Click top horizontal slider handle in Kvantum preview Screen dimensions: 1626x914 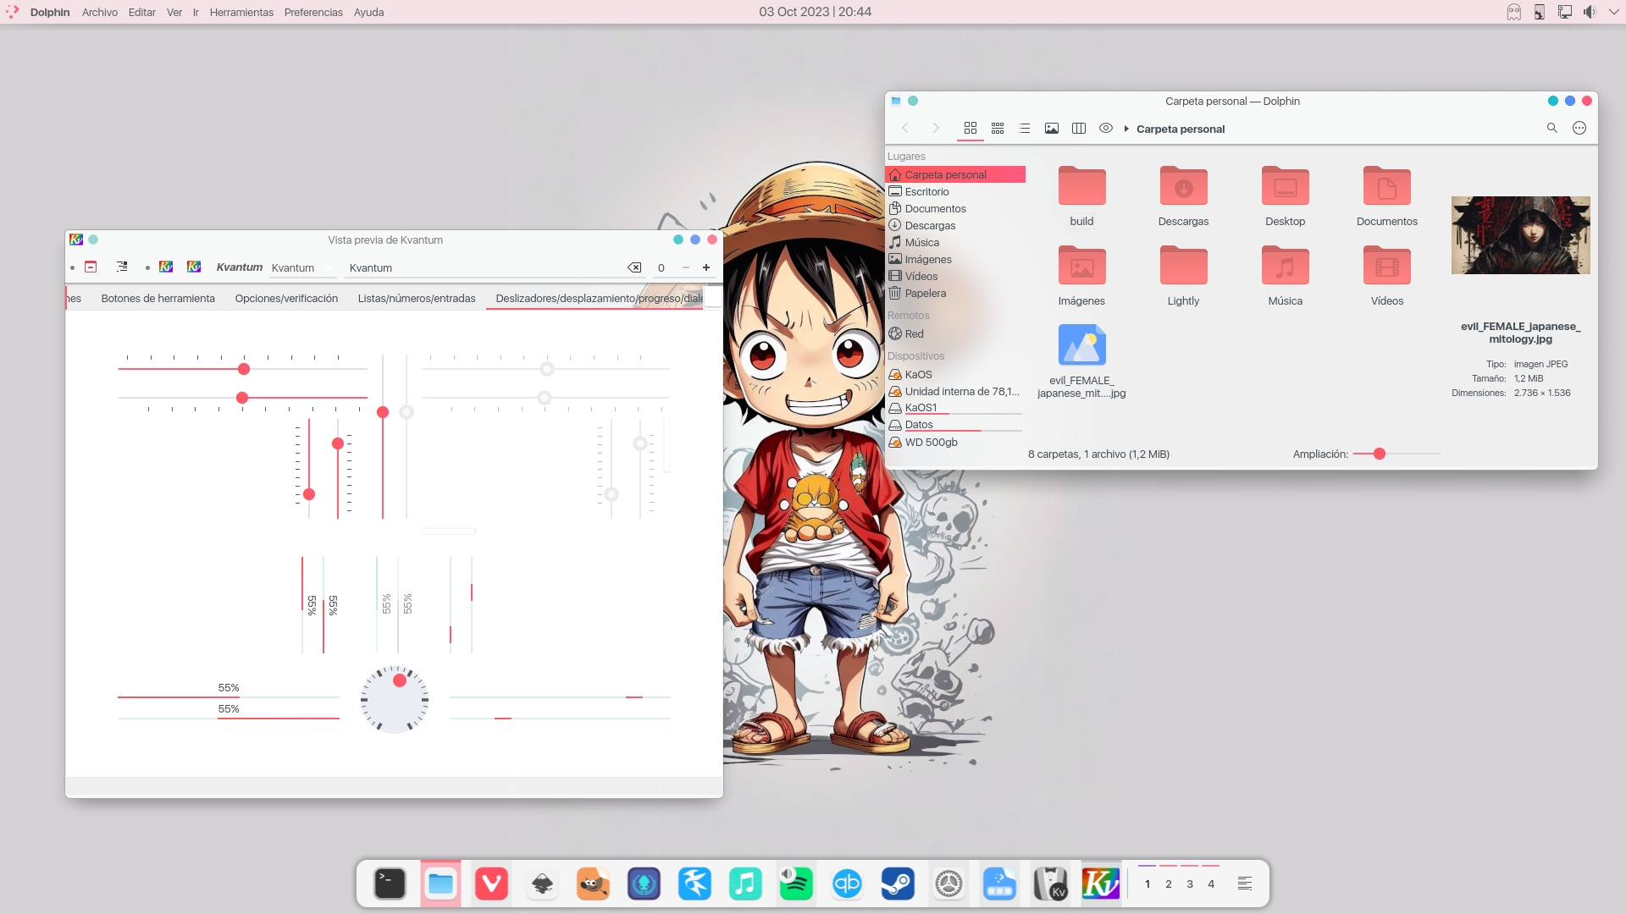244,369
